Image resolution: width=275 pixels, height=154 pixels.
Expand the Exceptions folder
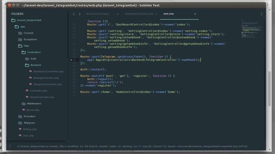coord(31,39)
